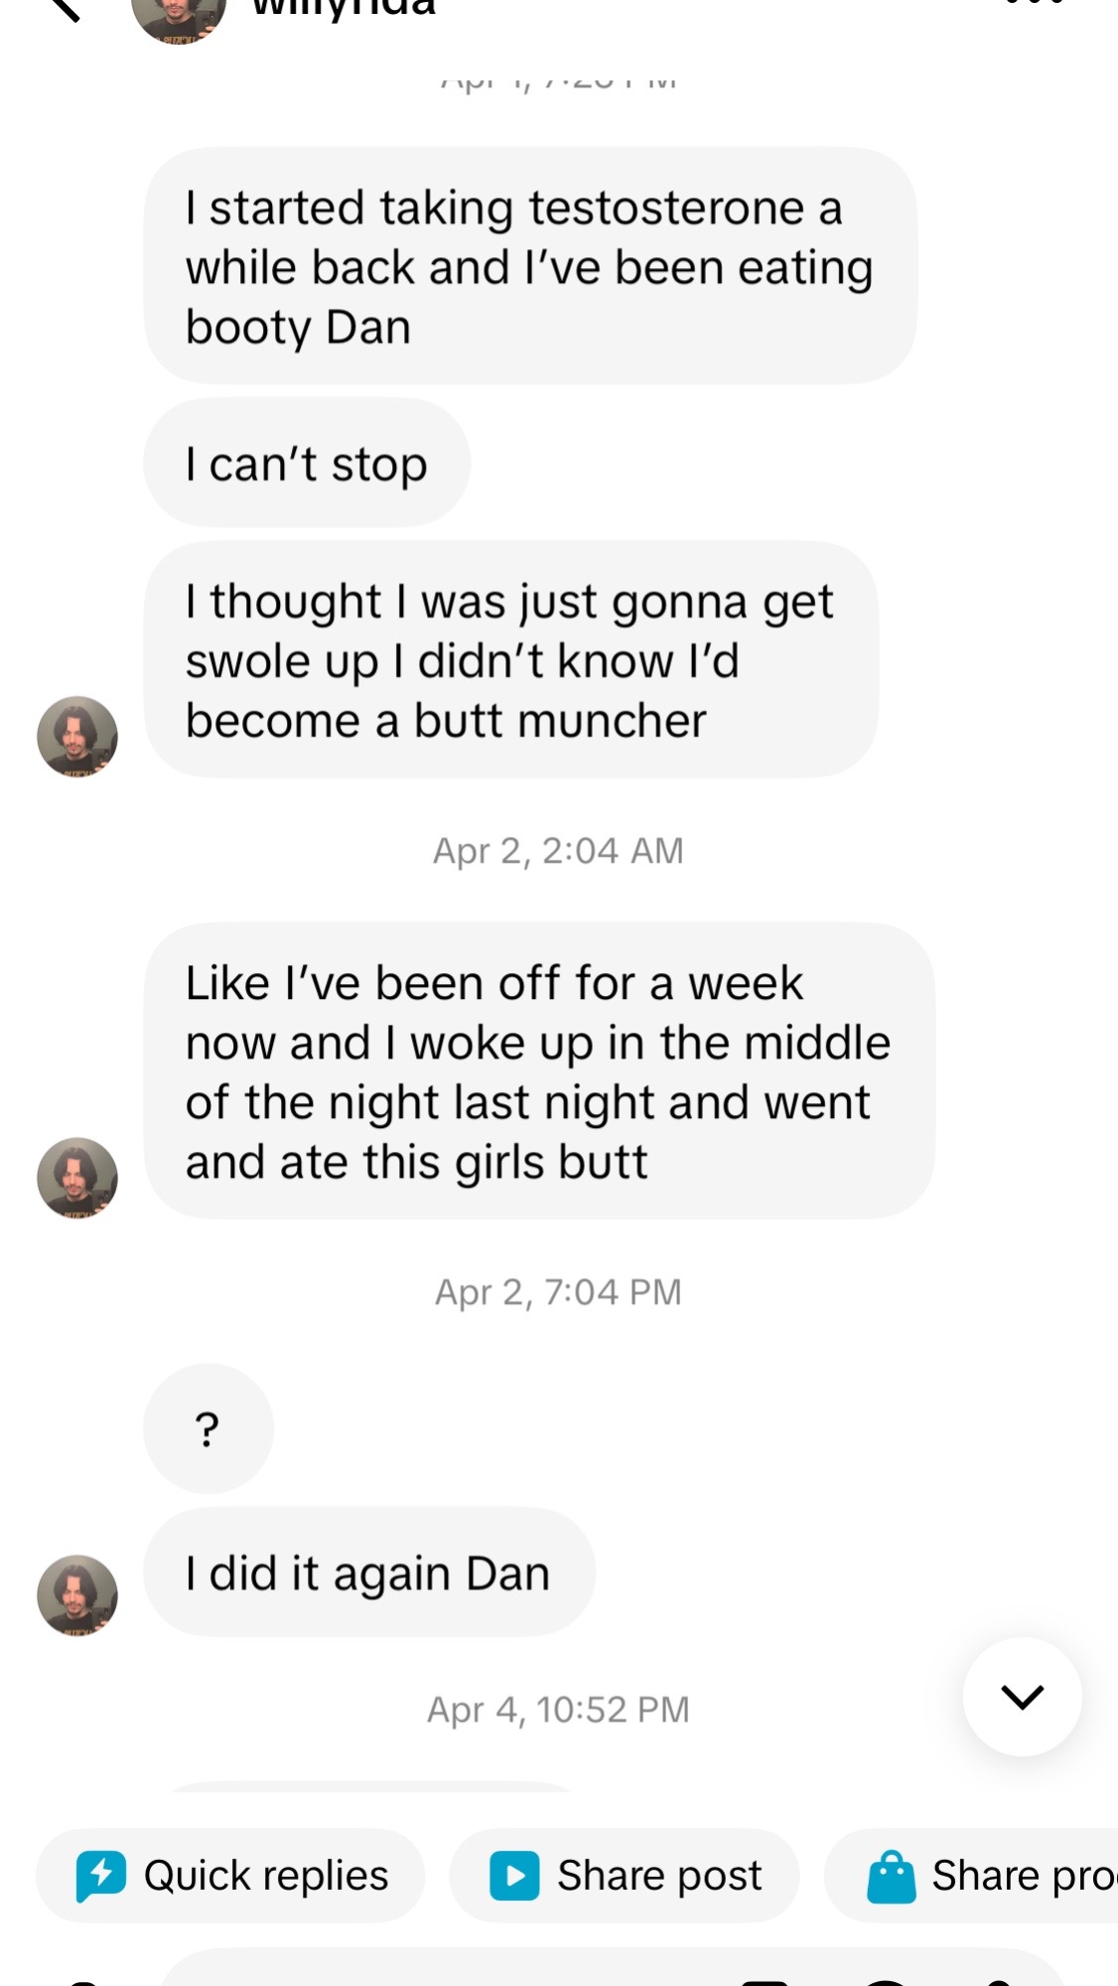Select the '?' message bubble

point(209,1428)
